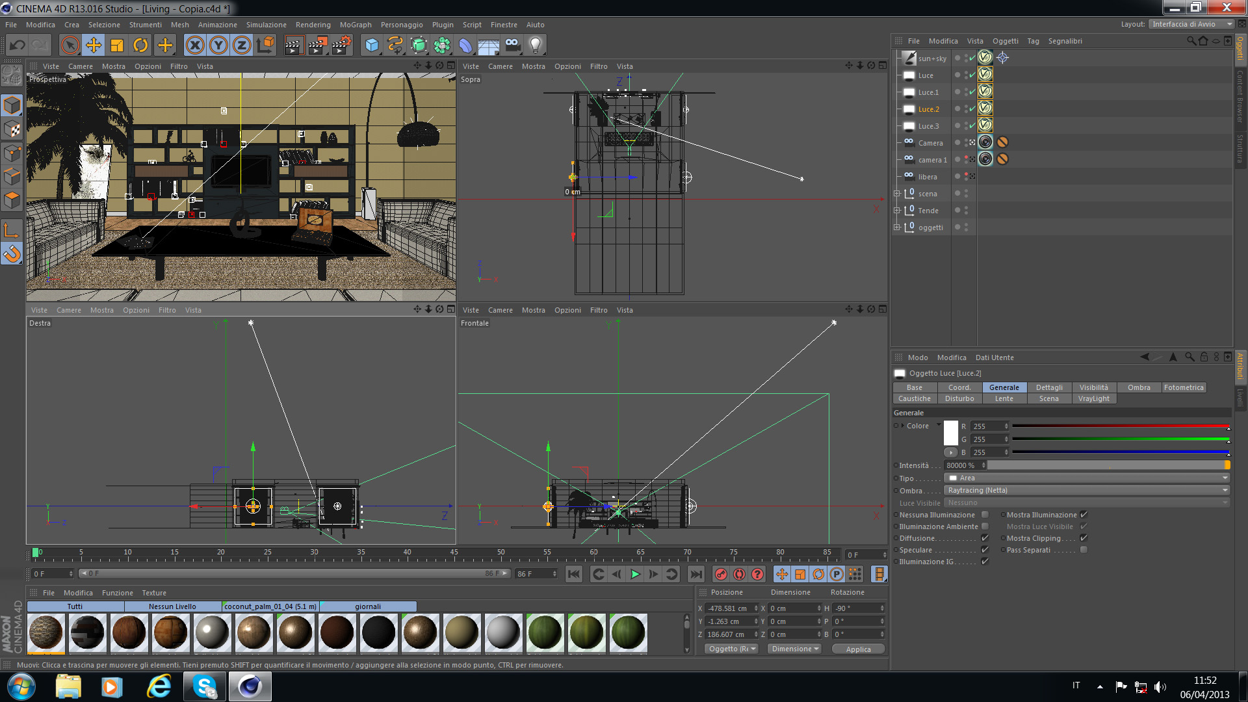
Task: Select the Move tool in top toolbar
Action: pyautogui.click(x=94, y=45)
